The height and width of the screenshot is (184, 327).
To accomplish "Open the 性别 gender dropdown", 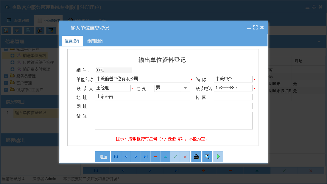I will point(186,88).
